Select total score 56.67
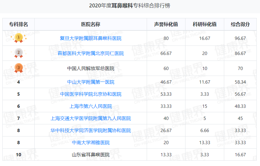 pos(240,94)
